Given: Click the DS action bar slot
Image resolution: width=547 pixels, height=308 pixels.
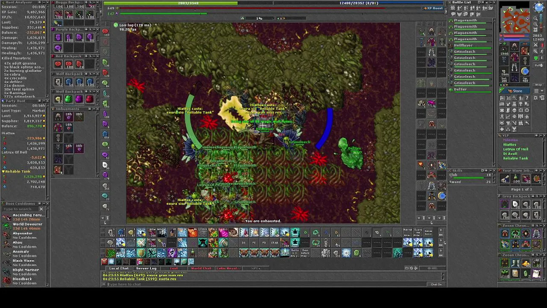Looking at the screenshot, I should pos(244,243).
